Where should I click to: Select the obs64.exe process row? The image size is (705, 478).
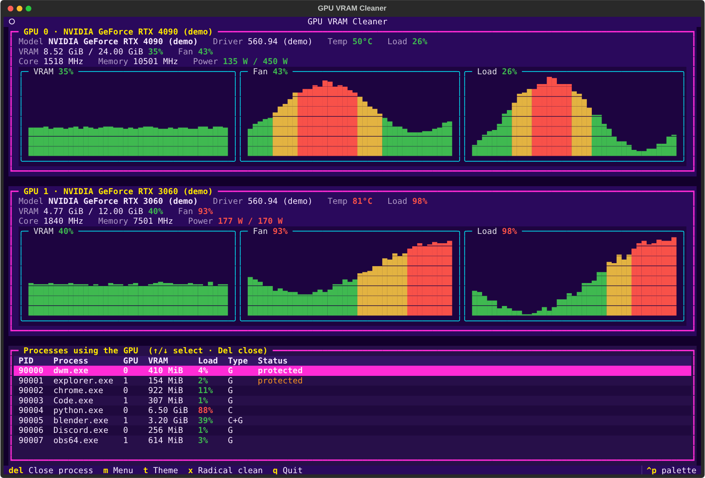click(352, 440)
